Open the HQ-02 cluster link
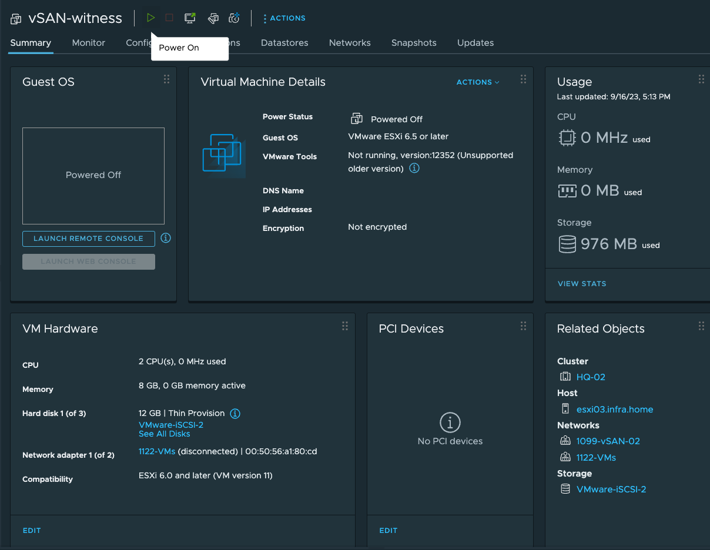Image resolution: width=710 pixels, height=550 pixels. [591, 377]
